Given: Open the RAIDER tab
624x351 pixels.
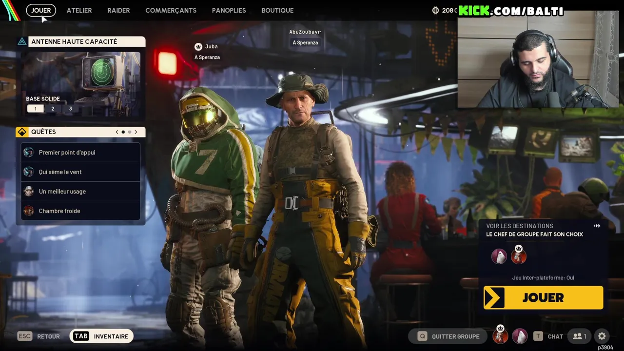Looking at the screenshot, I should click(118, 10).
